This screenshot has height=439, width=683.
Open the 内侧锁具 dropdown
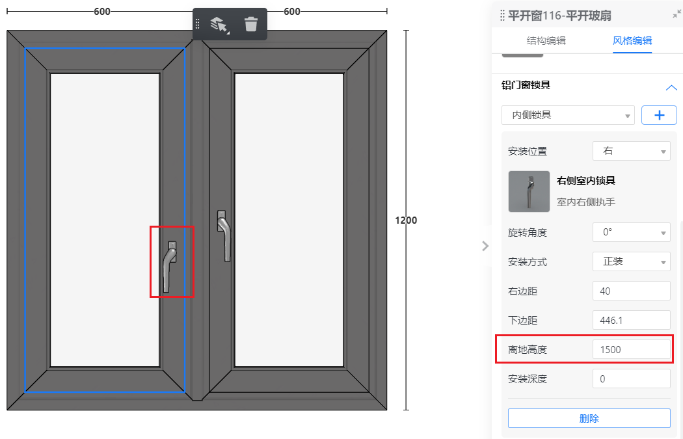(x=568, y=115)
